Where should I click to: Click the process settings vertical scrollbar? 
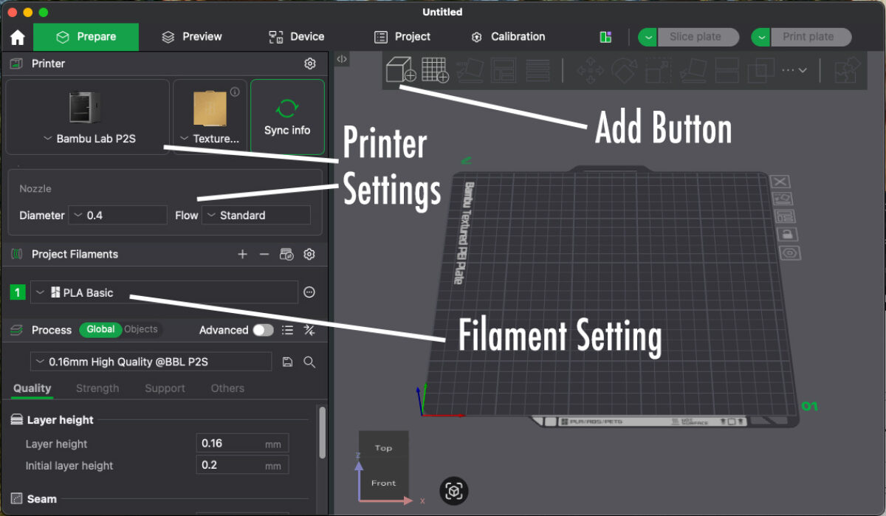coord(322,433)
